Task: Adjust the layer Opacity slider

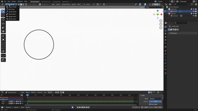Action: point(155,101)
